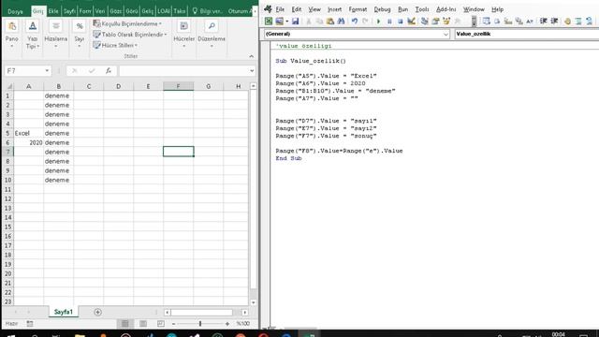Viewport: 599px width, 337px height.
Task: Open the Yazı Tipi font group
Action: [33, 35]
